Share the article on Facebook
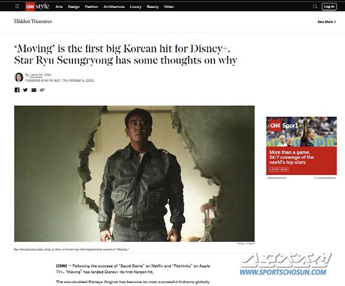The height and width of the screenshot is (286, 345). pos(17,90)
